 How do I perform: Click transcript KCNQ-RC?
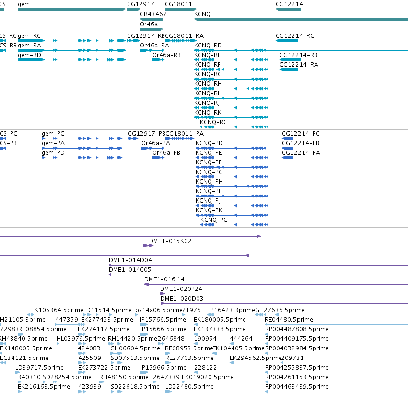click(x=234, y=127)
